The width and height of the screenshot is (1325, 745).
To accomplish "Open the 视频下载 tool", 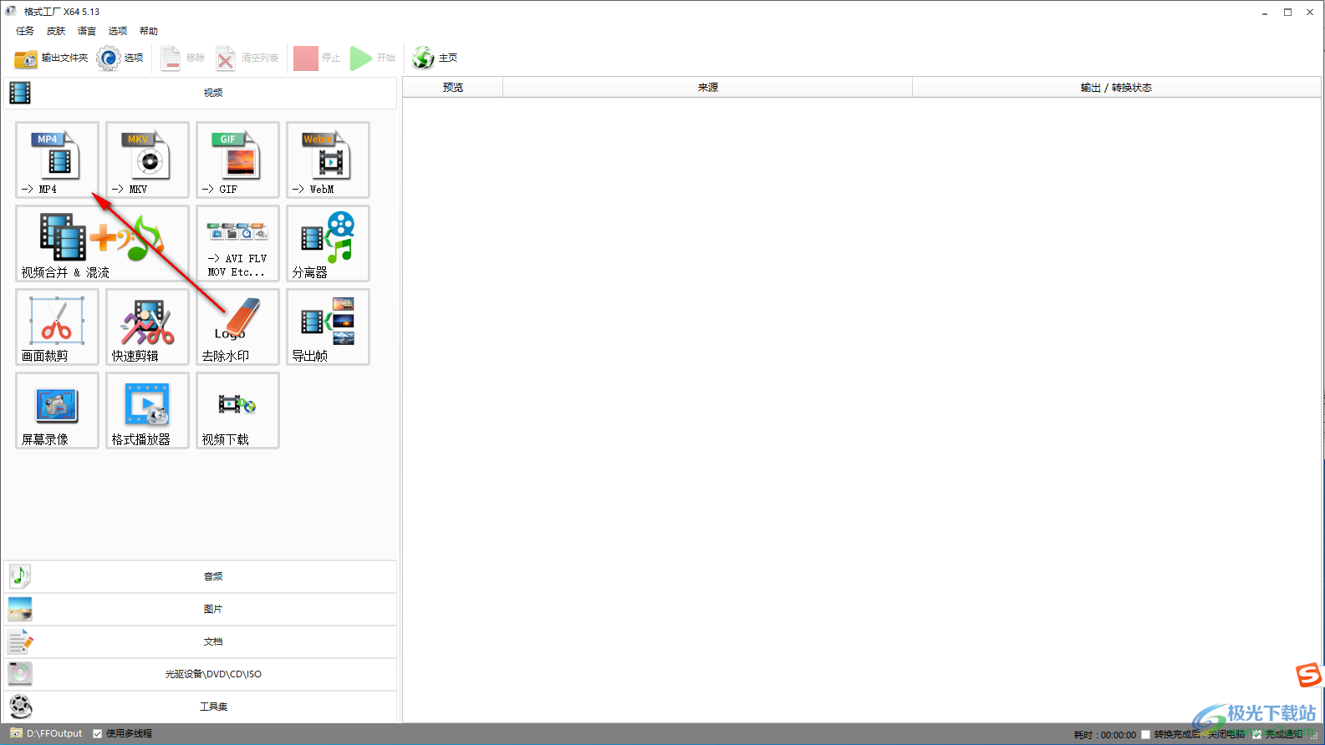I will click(x=237, y=410).
